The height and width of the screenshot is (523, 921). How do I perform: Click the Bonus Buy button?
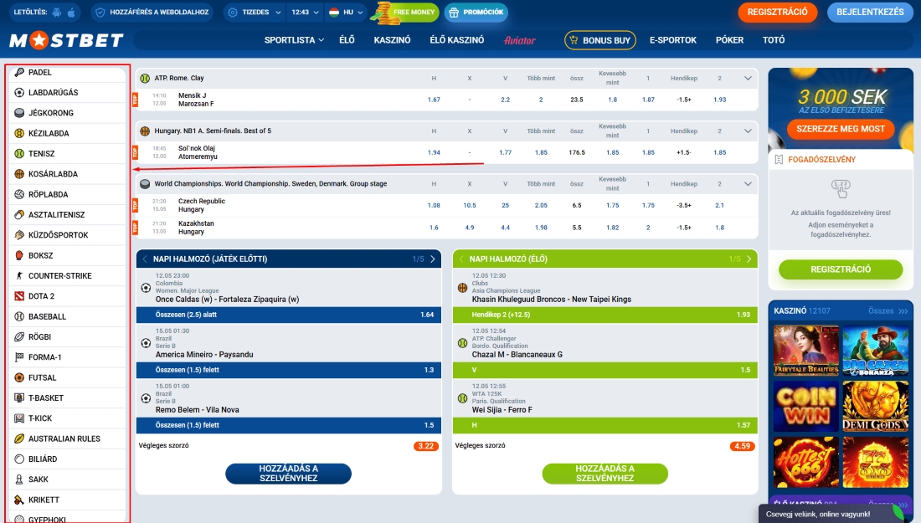(600, 40)
